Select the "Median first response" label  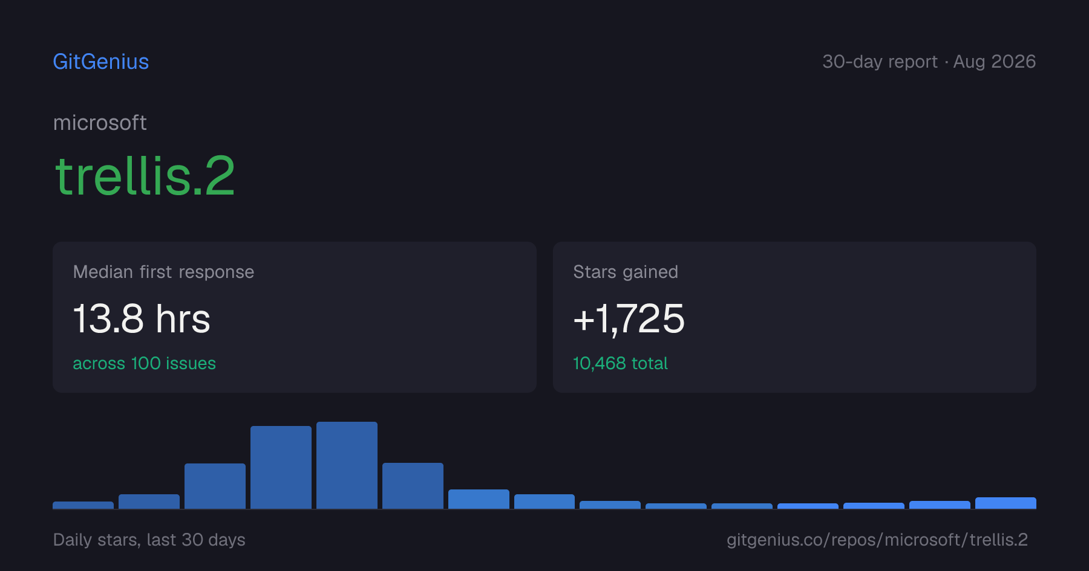[x=163, y=272]
